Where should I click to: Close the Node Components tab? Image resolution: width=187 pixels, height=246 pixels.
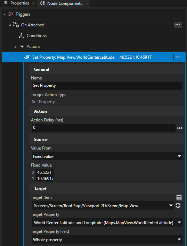pyautogui.click(x=87, y=4)
